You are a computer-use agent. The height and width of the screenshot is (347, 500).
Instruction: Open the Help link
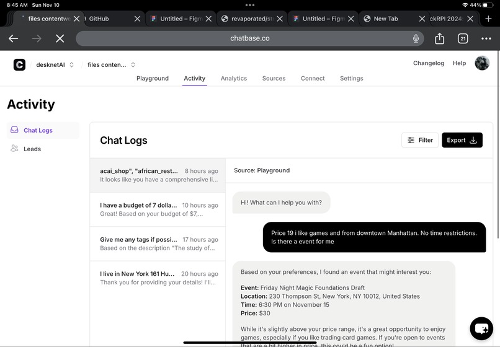(x=459, y=63)
